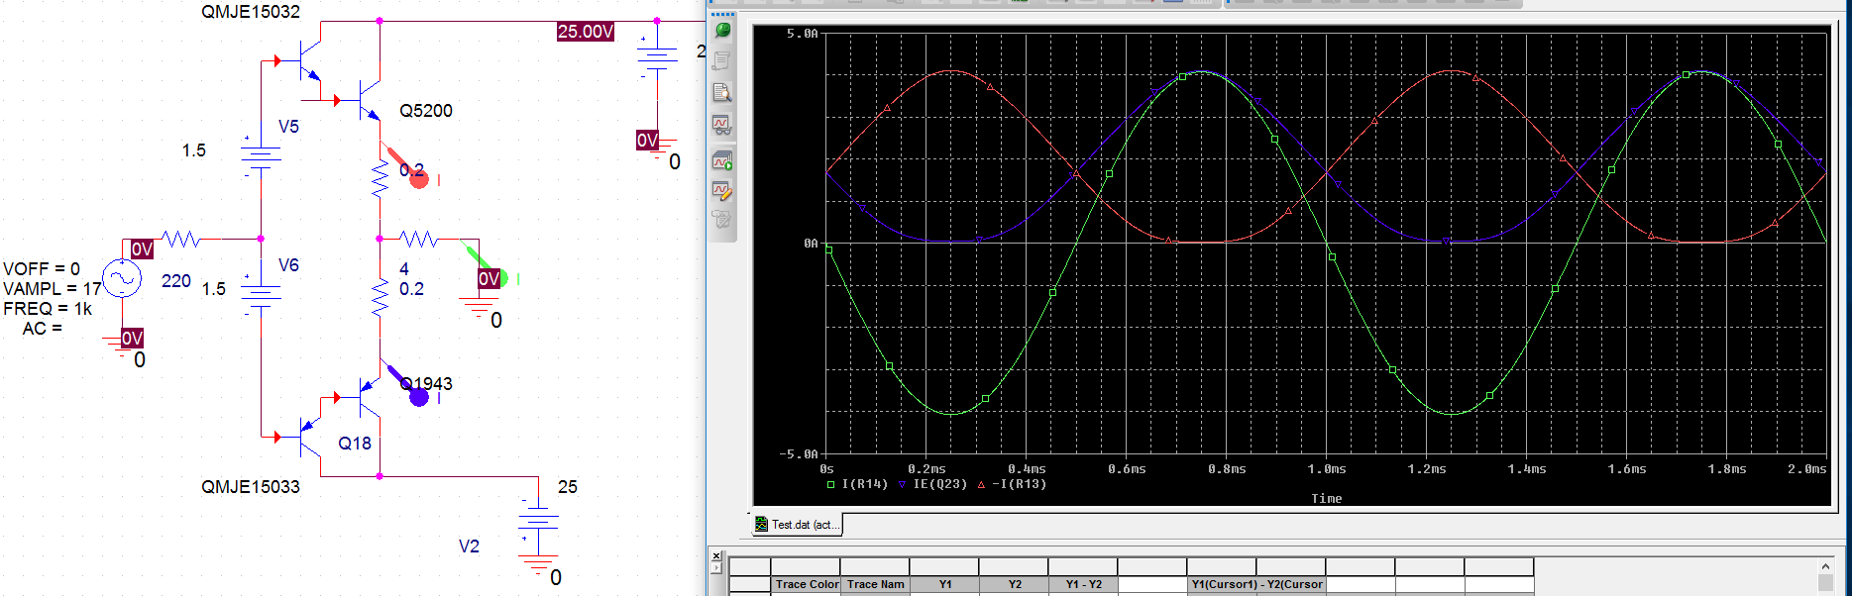Click the 1.0ms x-axis tick label
The height and width of the screenshot is (596, 1852).
[x=1326, y=469]
